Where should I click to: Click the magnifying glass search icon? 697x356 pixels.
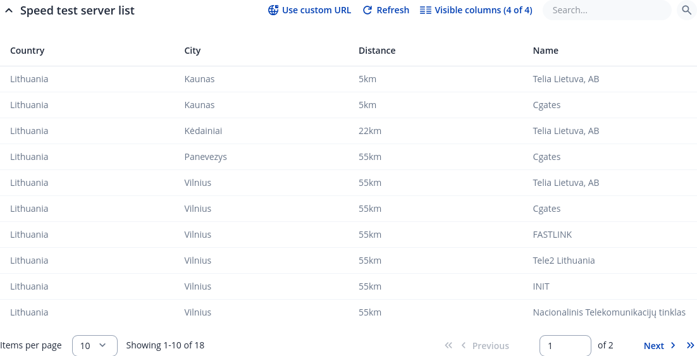click(686, 10)
